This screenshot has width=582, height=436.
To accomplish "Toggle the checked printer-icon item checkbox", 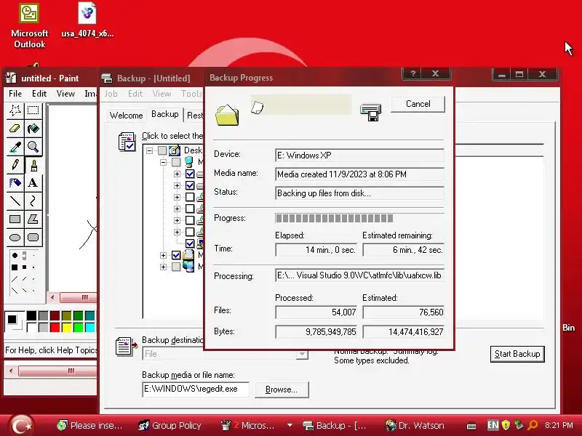I will (x=176, y=255).
